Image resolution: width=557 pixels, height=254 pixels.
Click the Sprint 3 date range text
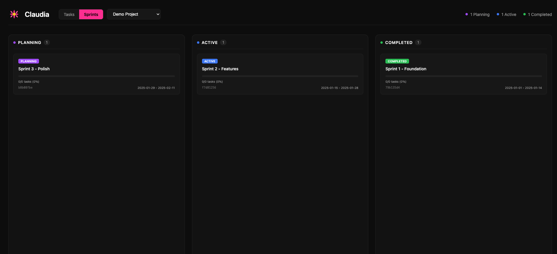(156, 88)
